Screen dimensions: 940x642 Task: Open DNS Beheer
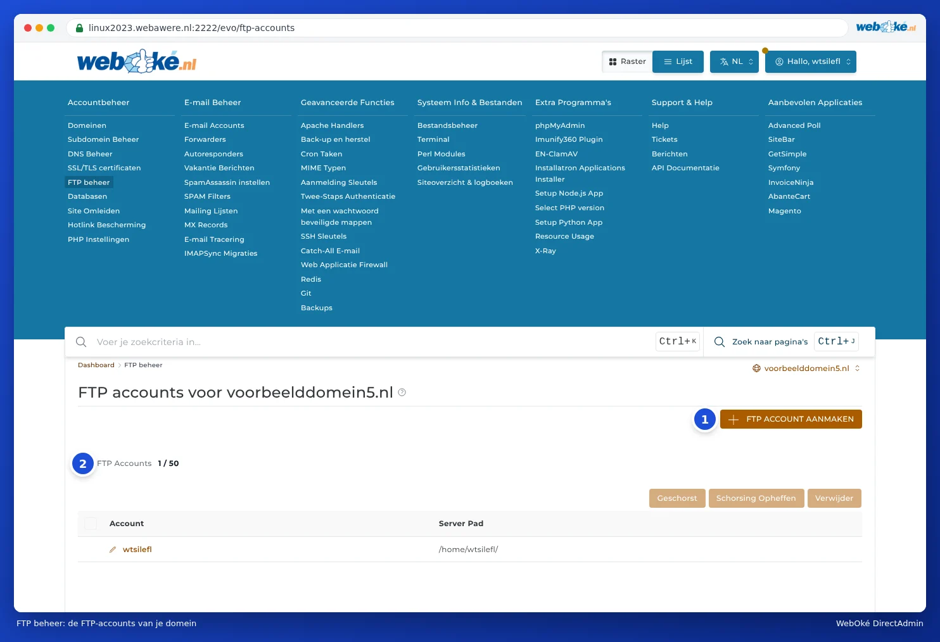coord(90,154)
